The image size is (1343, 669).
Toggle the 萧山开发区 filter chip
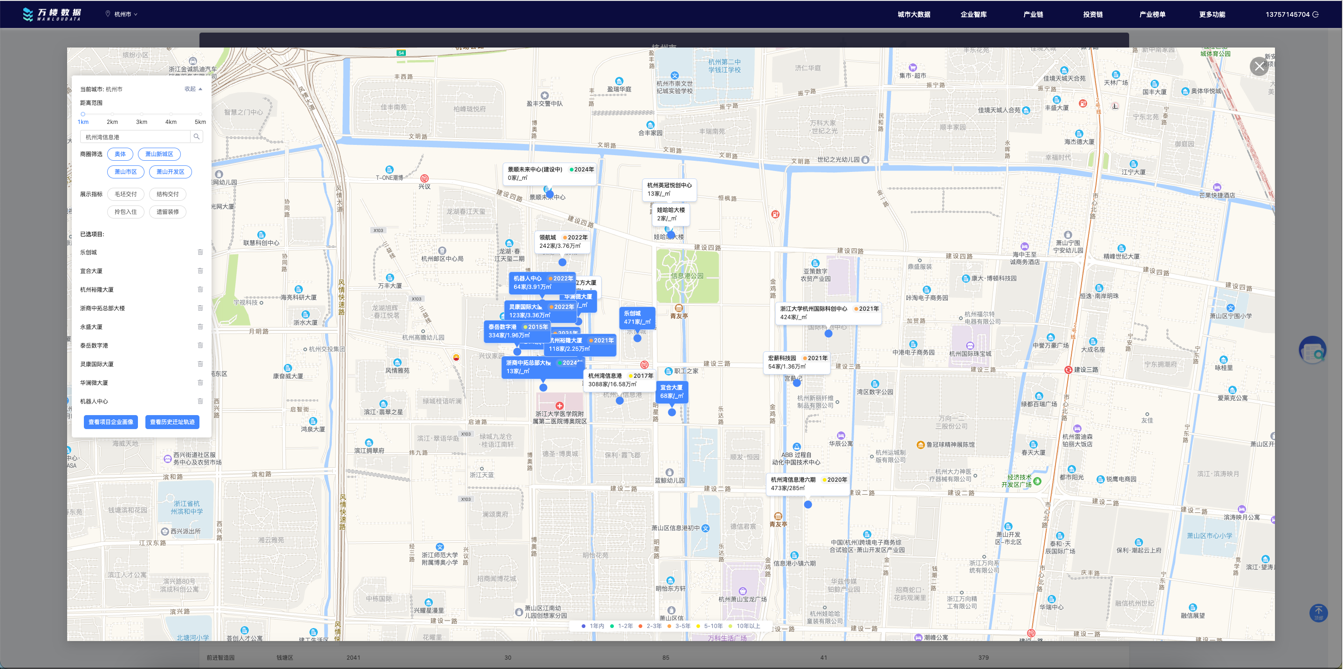170,172
